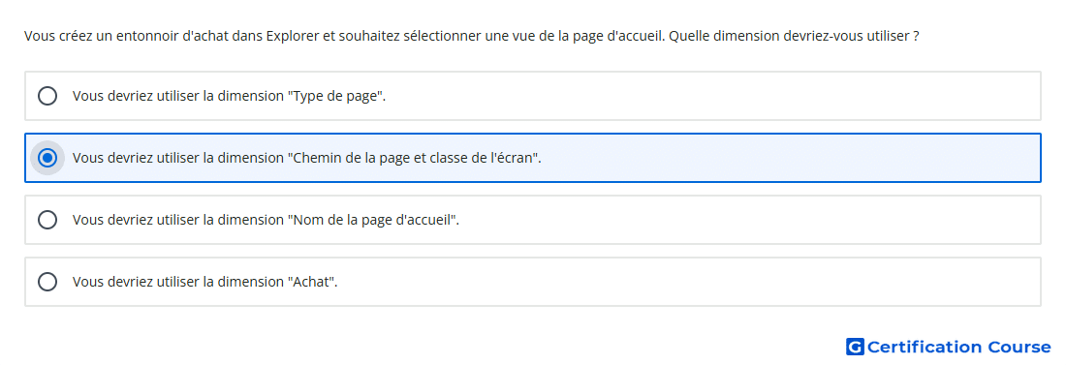Image resolution: width=1066 pixels, height=365 pixels.
Task: Click the question text about the entonnoir d'achat
Action: [472, 36]
